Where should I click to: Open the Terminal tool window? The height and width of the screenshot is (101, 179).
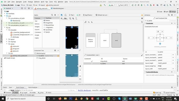7,93
